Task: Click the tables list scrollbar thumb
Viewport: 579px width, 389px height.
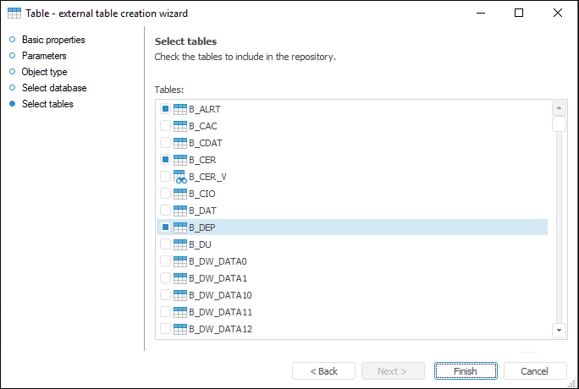Action: (559, 124)
